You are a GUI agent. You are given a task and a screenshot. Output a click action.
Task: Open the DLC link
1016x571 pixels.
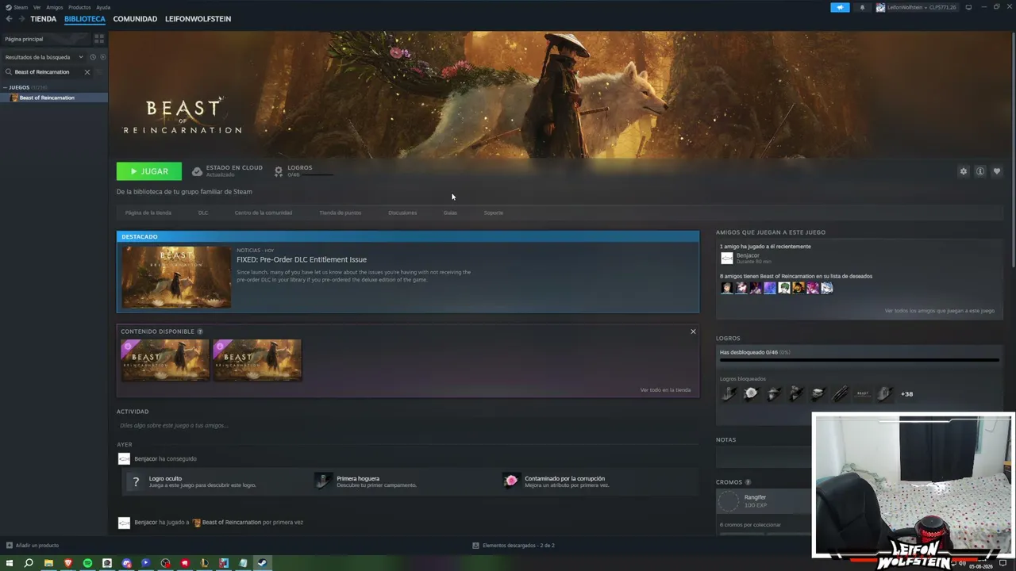point(203,213)
